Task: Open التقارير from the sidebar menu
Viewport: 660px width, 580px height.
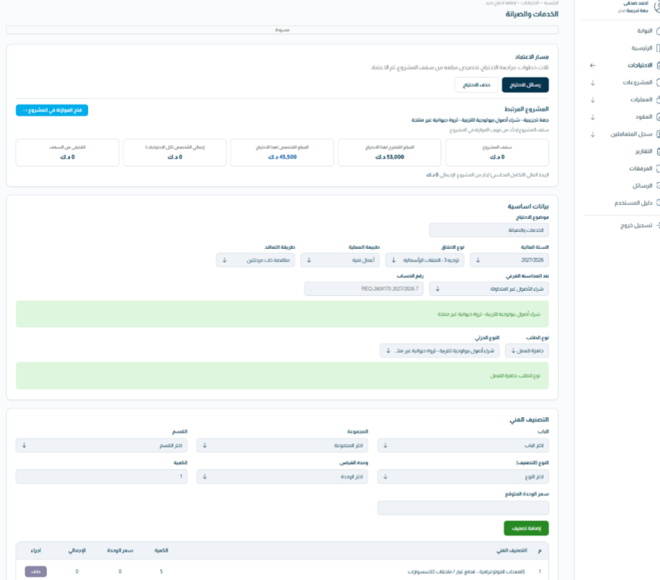Action: 644,151
